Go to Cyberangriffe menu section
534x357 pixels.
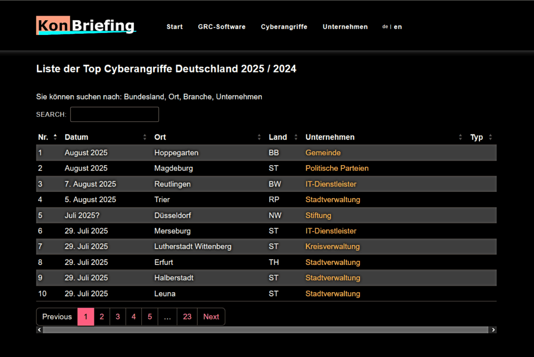(284, 27)
